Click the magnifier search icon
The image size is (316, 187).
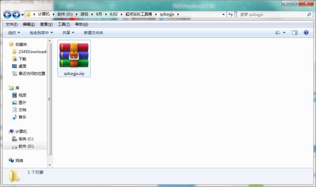coord(309,14)
